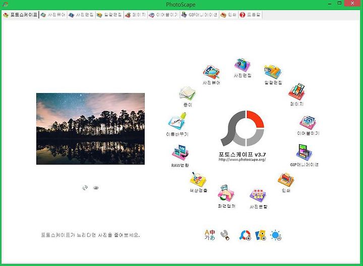Click the tip text at the bottom left

[x=91, y=235]
